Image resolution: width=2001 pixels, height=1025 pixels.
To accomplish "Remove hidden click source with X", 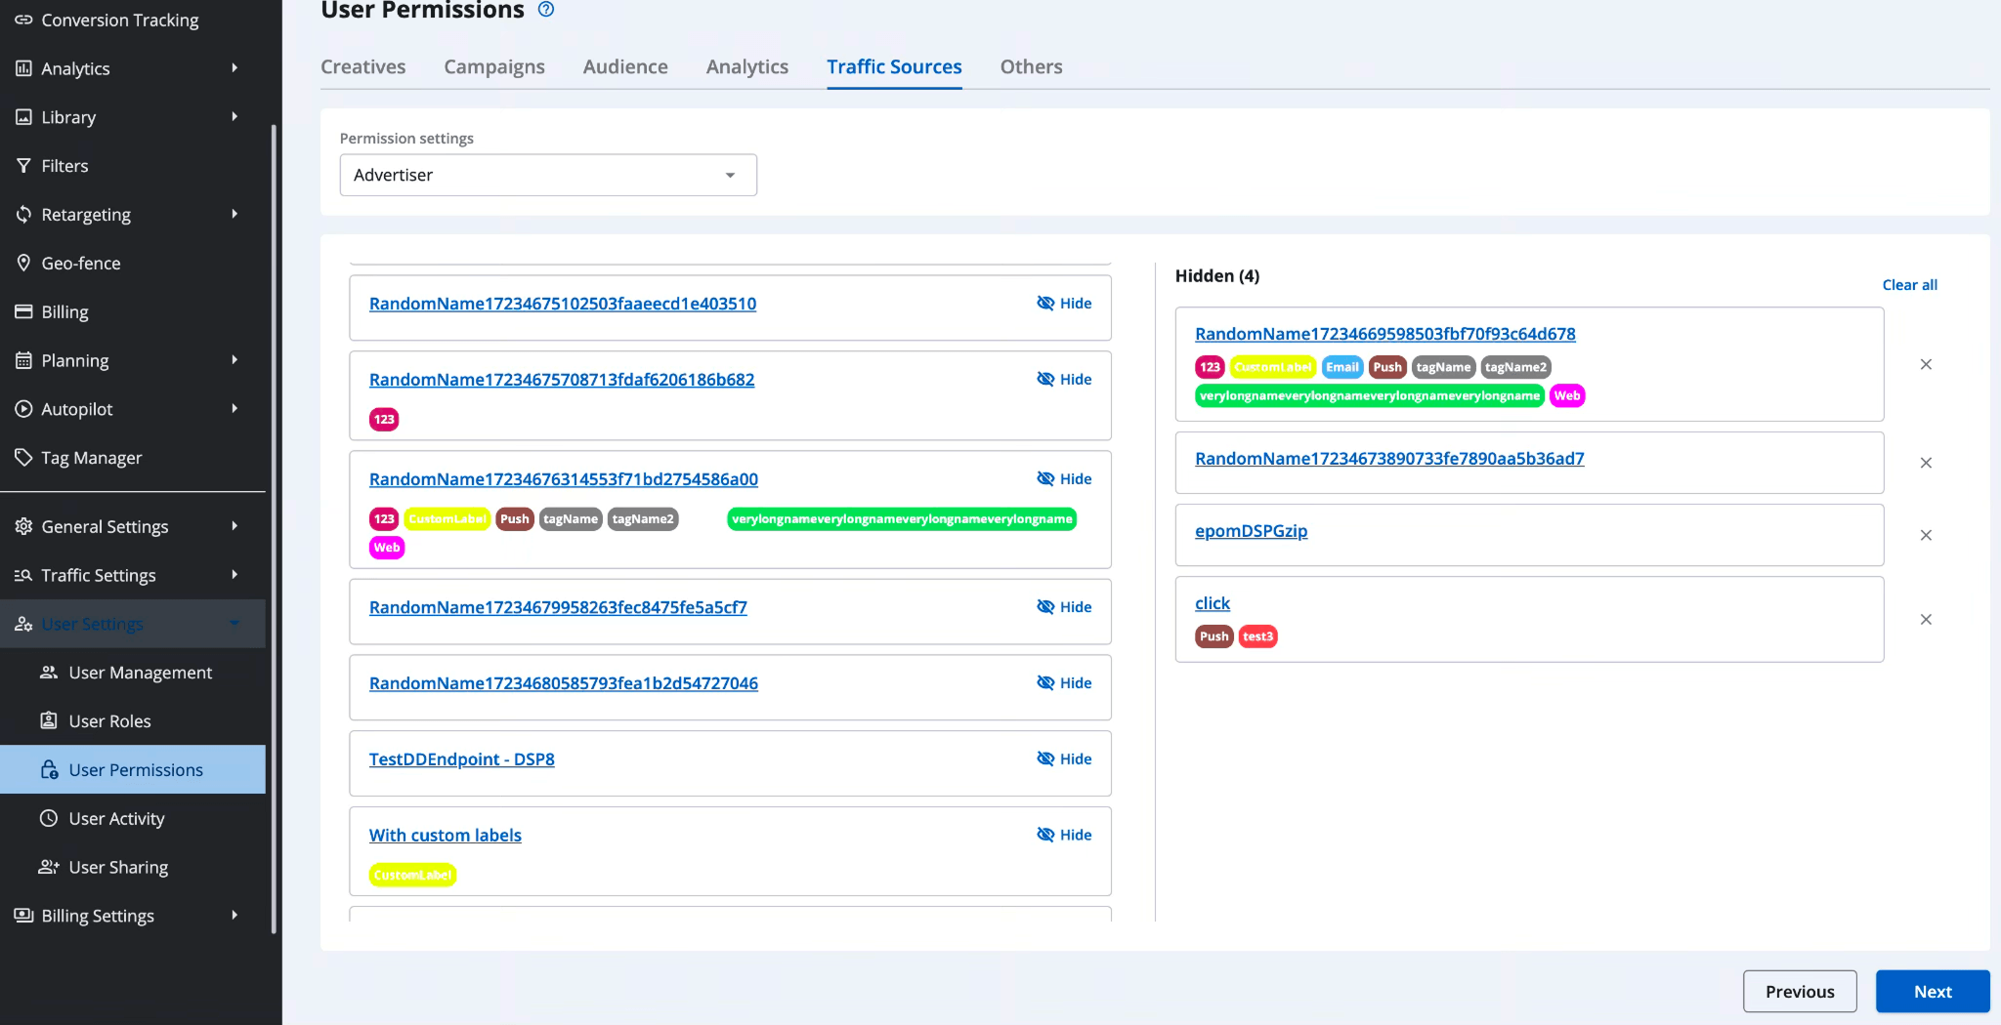I will pos(1926,619).
